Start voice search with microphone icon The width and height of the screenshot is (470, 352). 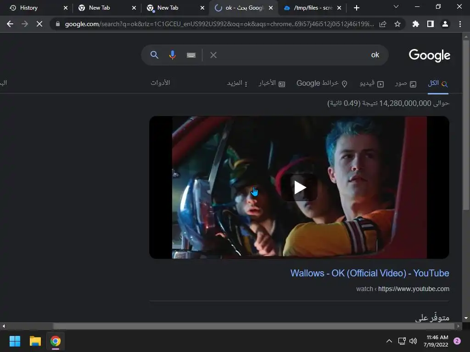[x=173, y=55]
